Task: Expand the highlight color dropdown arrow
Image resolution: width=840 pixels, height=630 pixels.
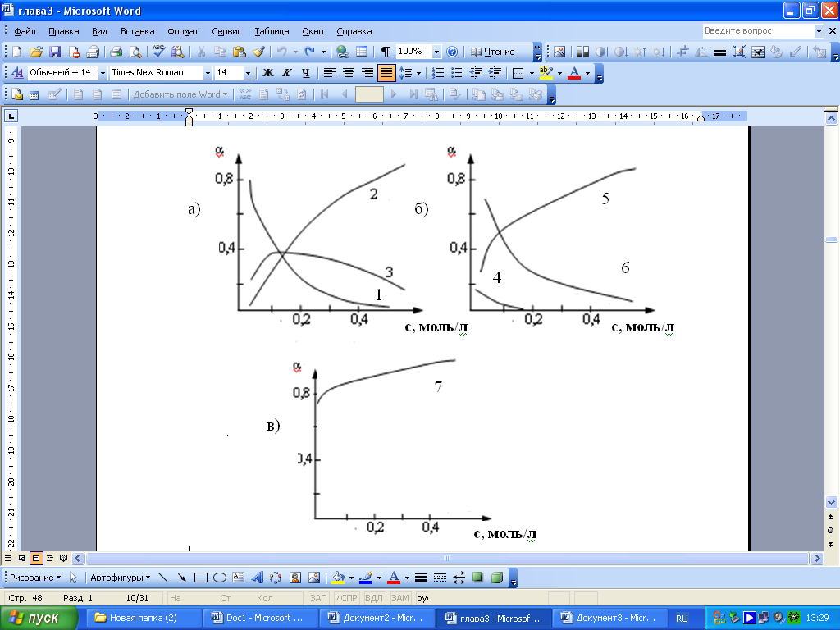Action: (x=559, y=73)
